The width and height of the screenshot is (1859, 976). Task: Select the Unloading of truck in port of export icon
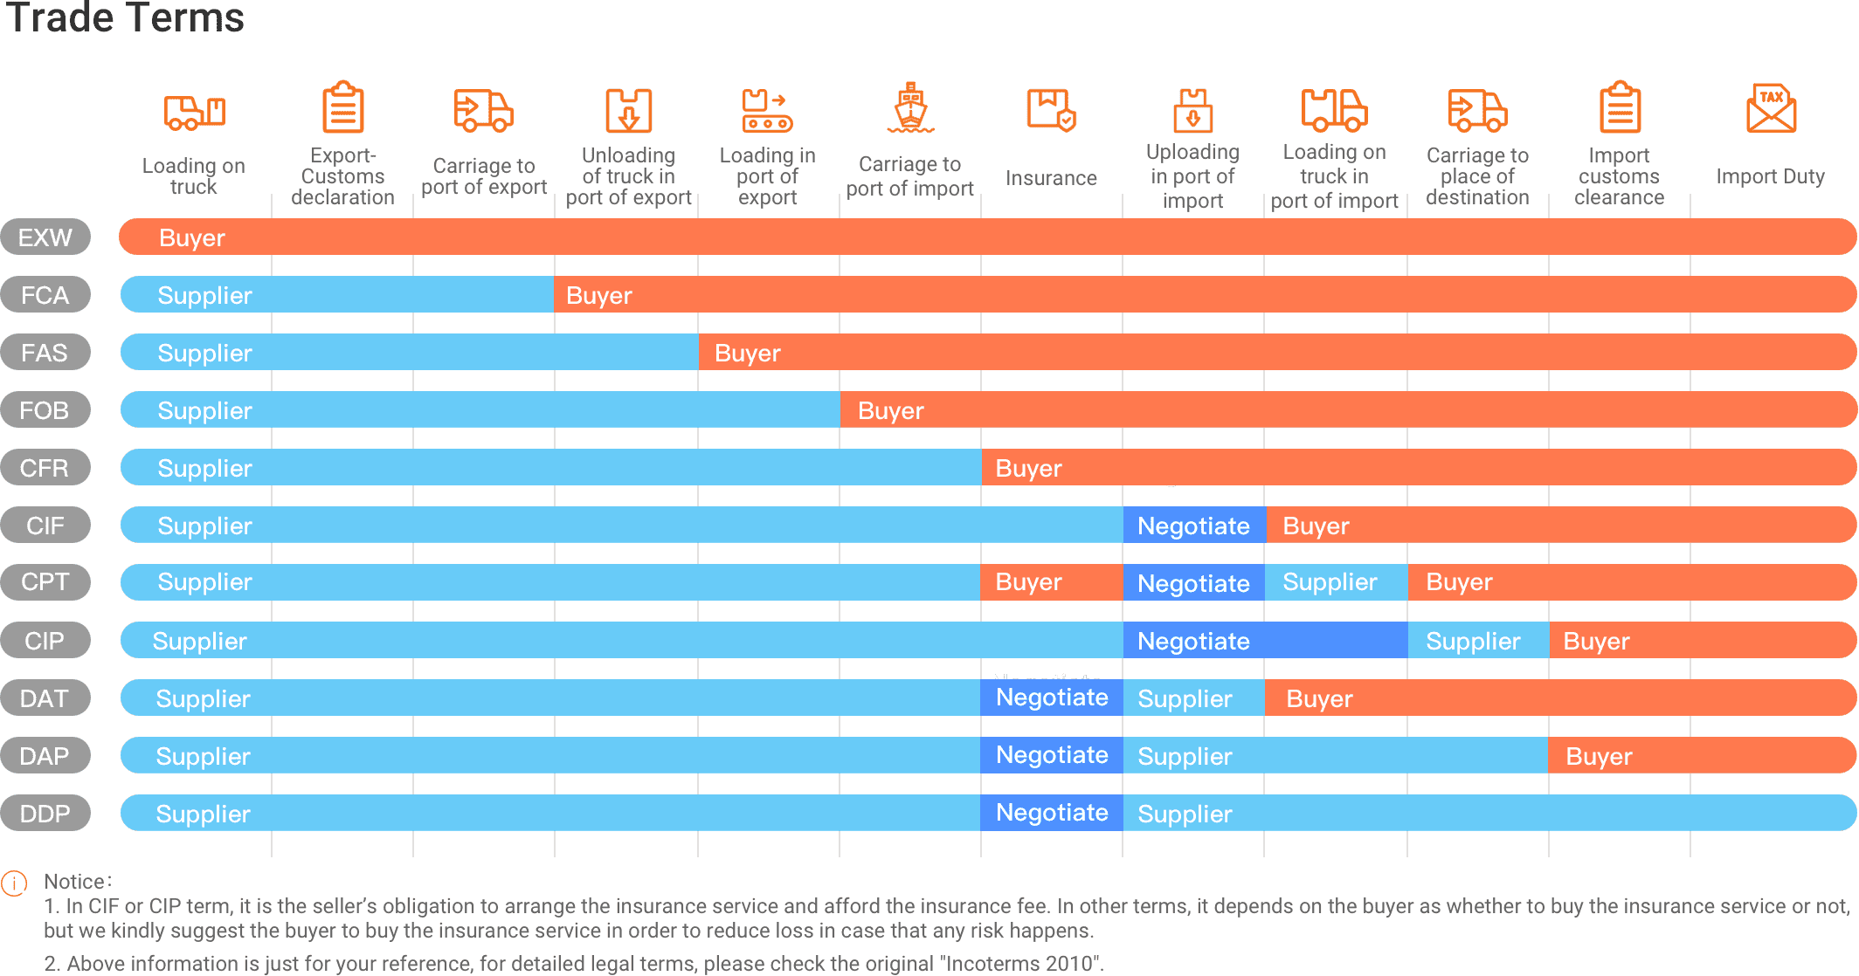tap(613, 111)
